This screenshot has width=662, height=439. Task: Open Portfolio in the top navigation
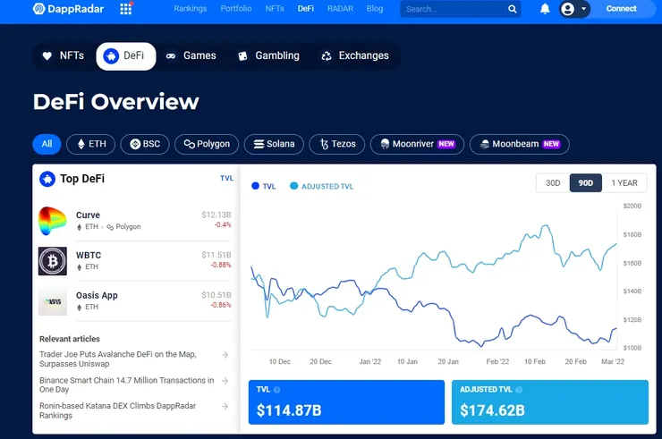point(236,8)
